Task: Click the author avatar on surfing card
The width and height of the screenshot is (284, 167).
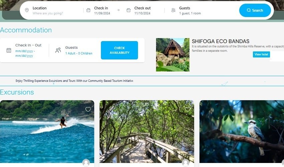Action: pos(86,163)
